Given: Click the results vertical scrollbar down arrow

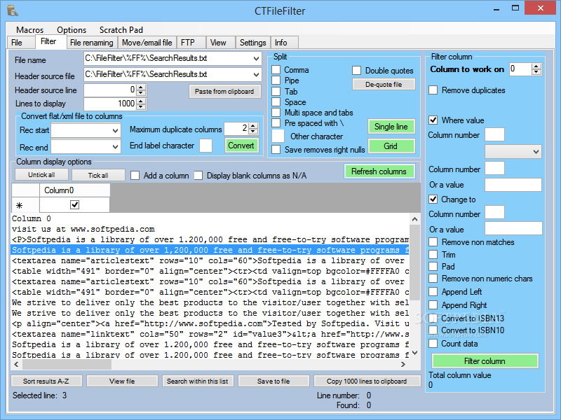Looking at the screenshot, I should coord(414,353).
